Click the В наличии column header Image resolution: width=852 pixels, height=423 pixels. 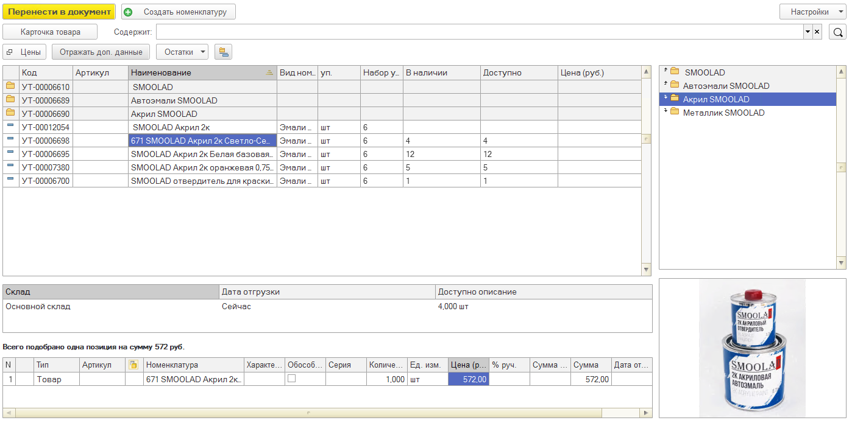tap(442, 73)
